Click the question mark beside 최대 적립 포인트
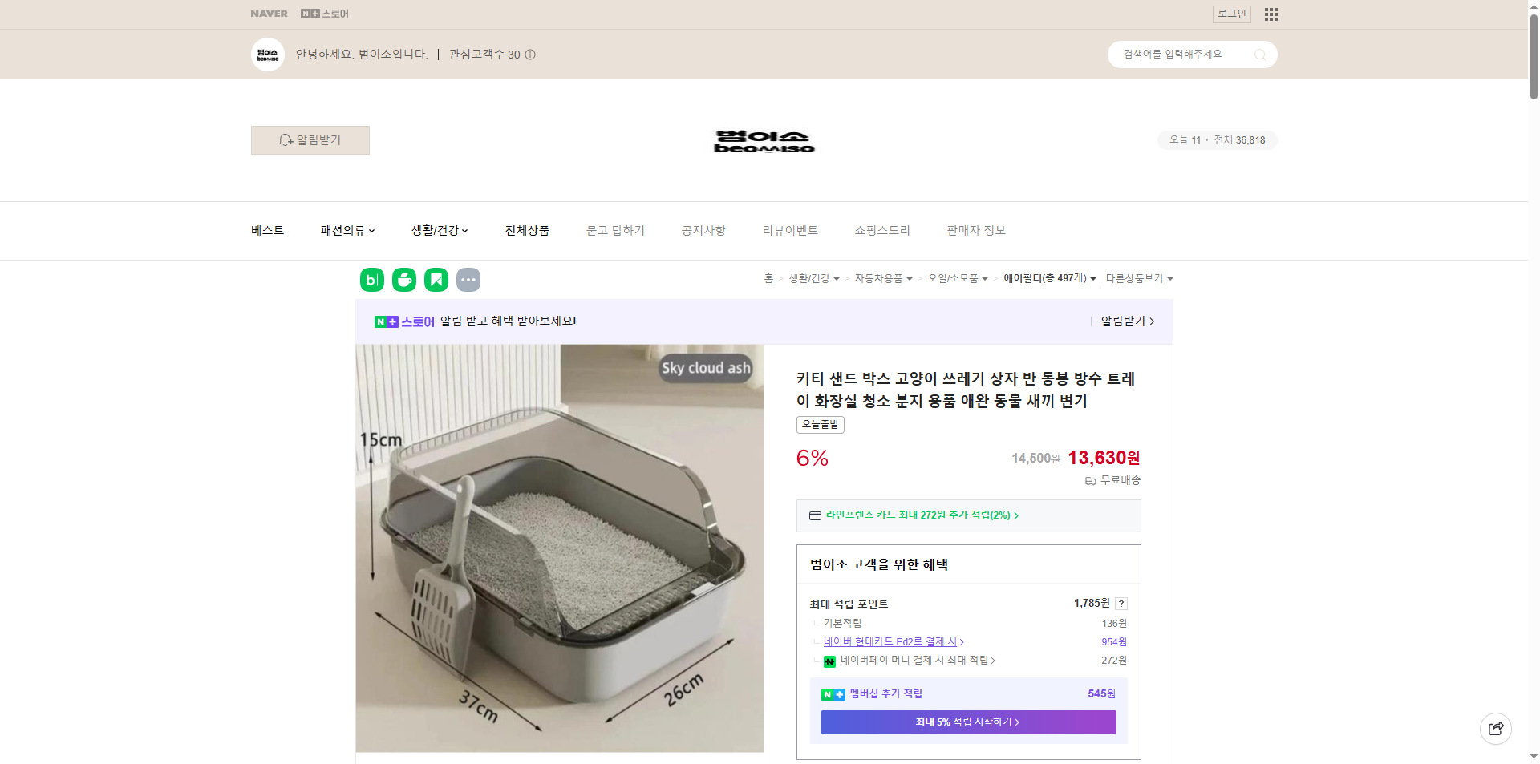1540x764 pixels. (1121, 604)
